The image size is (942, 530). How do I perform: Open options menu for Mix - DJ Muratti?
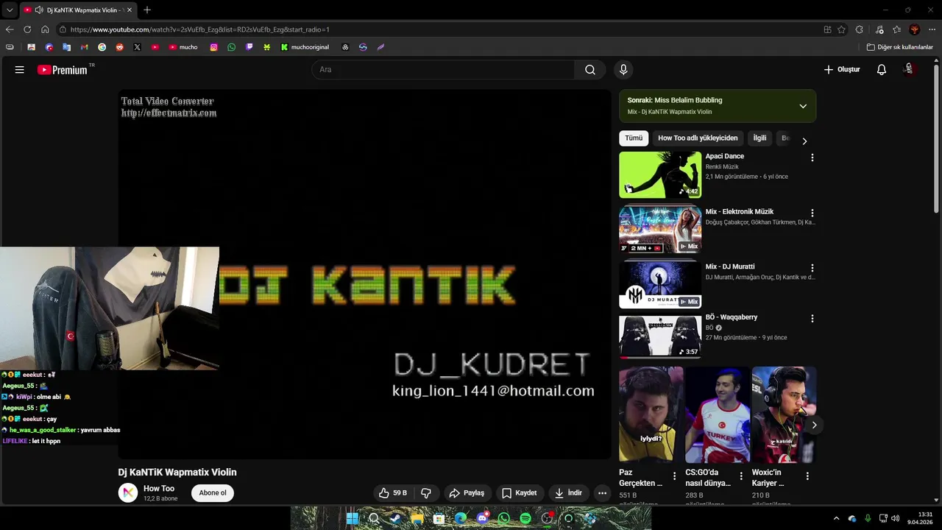pos(812,268)
